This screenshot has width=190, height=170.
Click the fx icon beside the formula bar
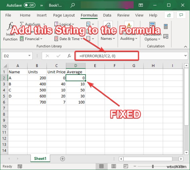click(x=69, y=56)
